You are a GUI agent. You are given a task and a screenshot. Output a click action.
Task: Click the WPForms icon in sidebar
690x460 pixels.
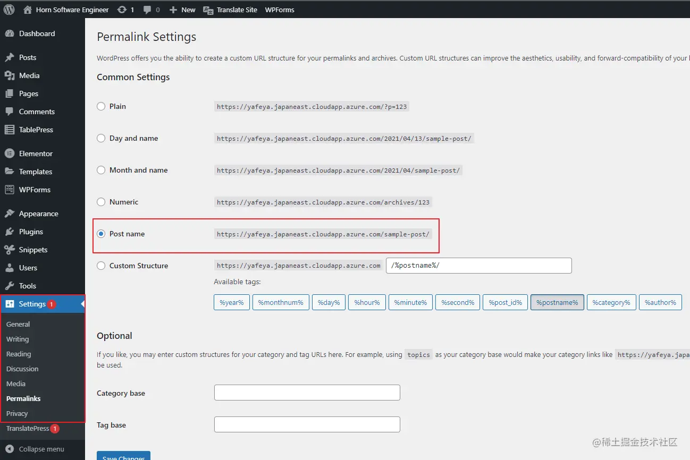10,190
